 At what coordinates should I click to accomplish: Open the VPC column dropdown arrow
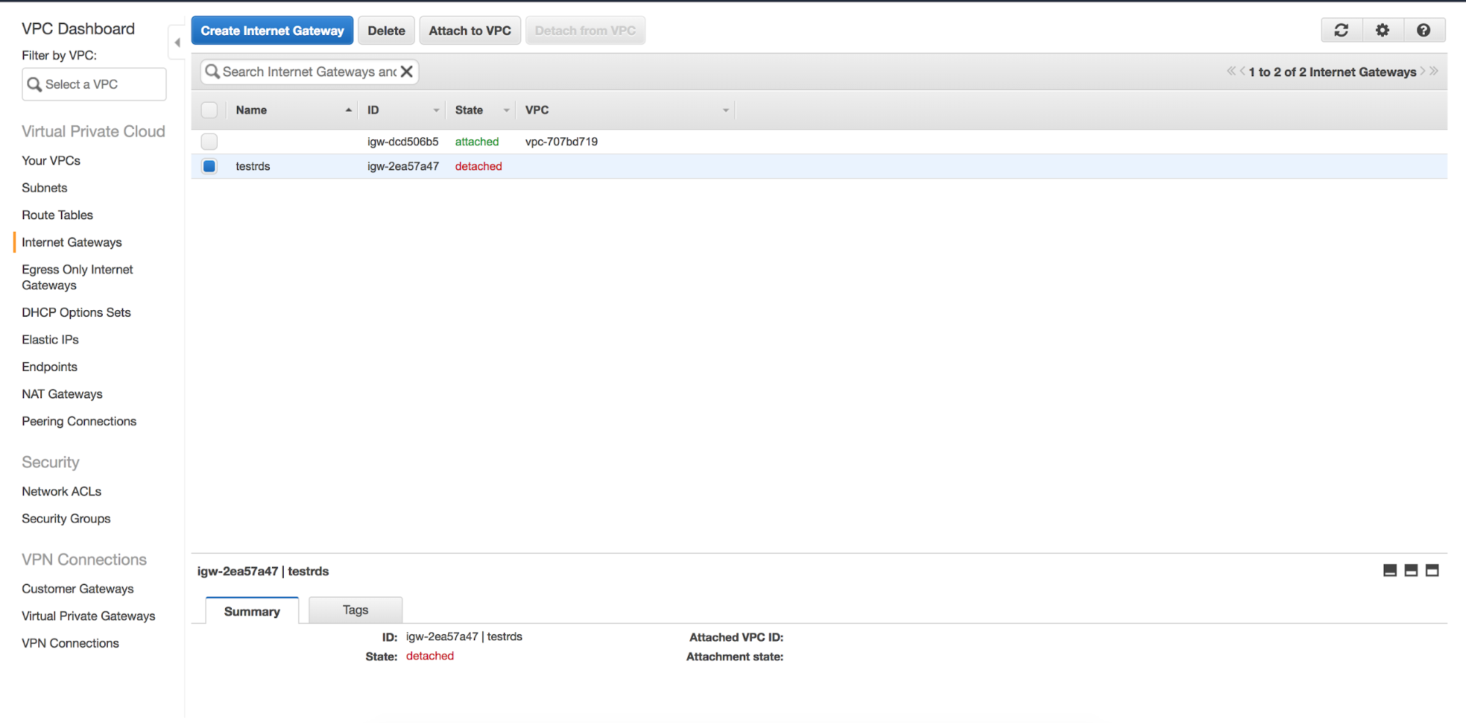(x=725, y=111)
